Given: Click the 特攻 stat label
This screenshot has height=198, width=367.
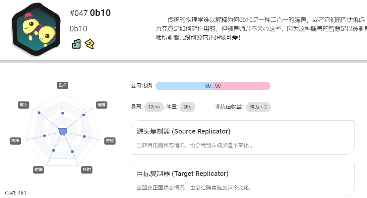Looking at the screenshot, I should click(110, 141).
